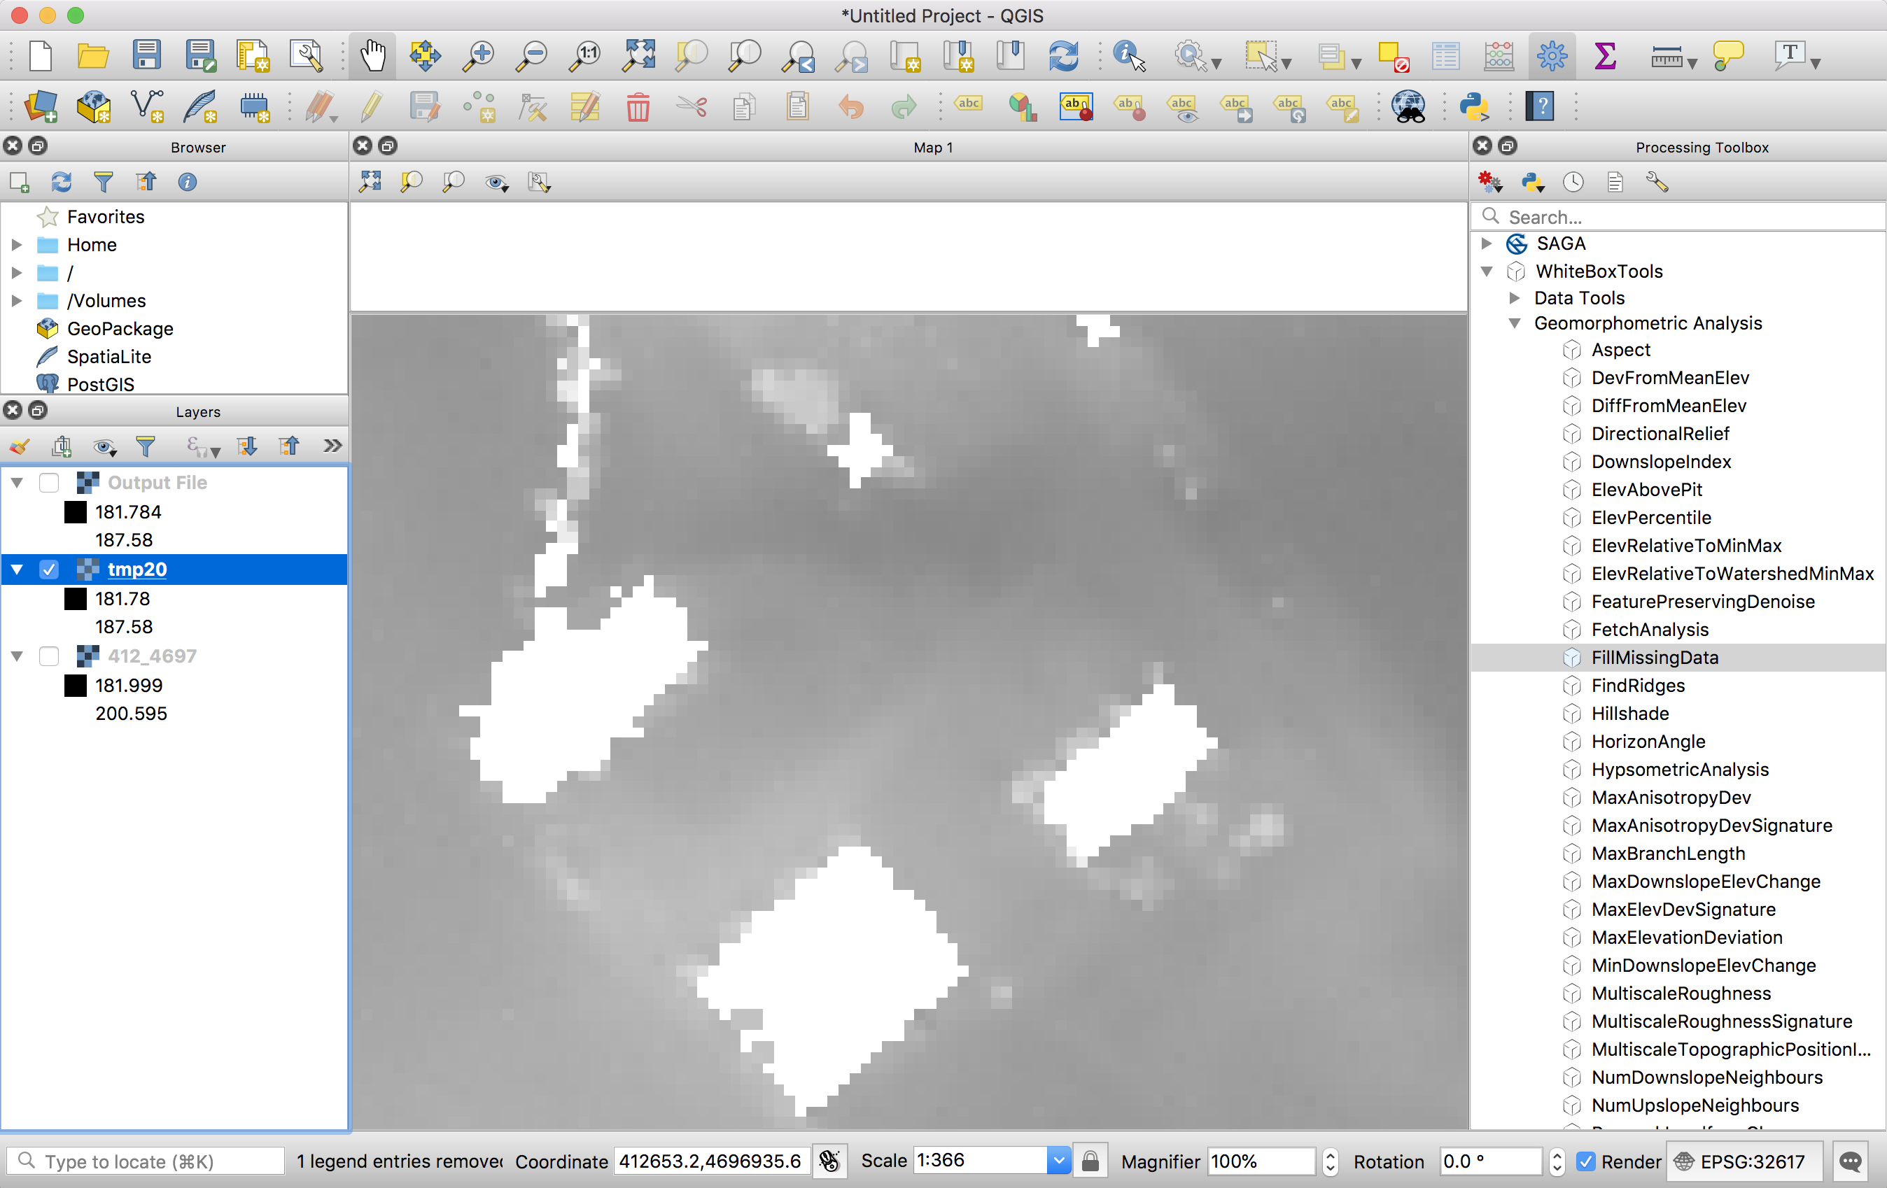Viewport: 1887px width, 1188px height.
Task: Select FillMissingData algorithm
Action: (1654, 658)
